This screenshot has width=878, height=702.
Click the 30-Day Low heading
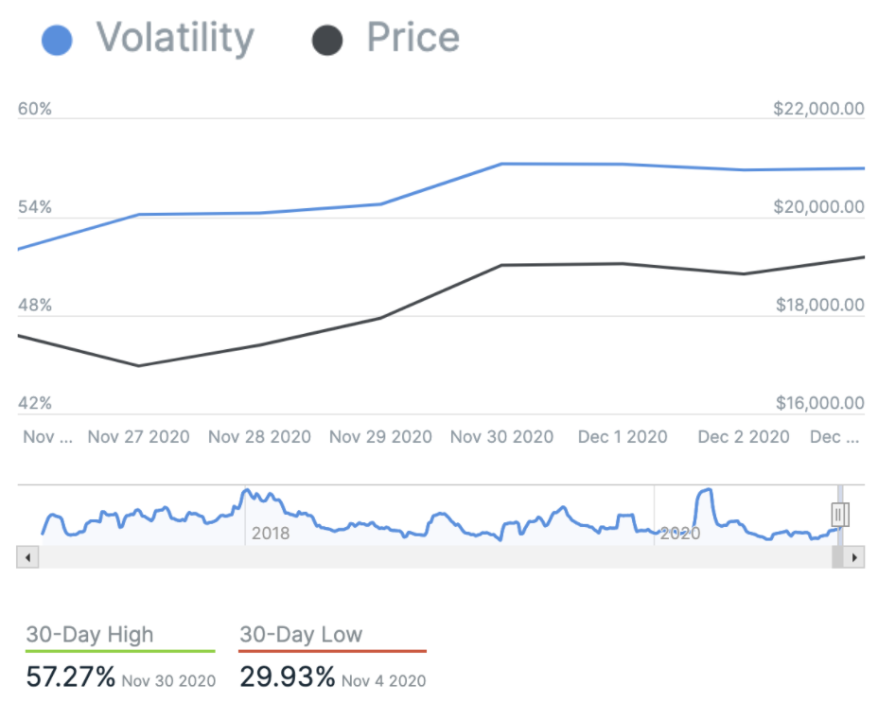(301, 635)
